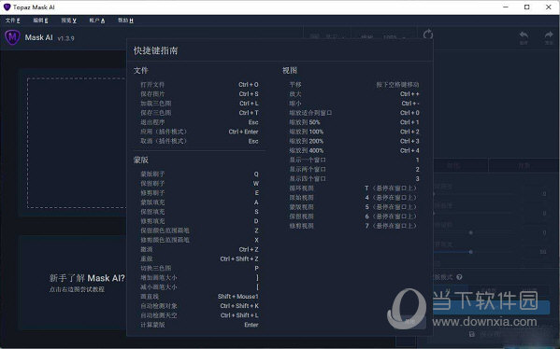Click the circular refresh arrow icon in toolbar
This screenshot has width=560, height=349.
point(428,35)
